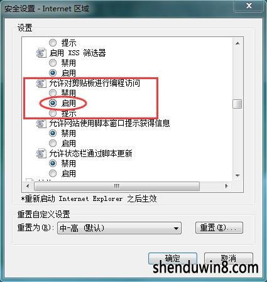Click the horizontal scrollbar right arrow
This screenshot has width=267, height=282.
[x=226, y=186]
